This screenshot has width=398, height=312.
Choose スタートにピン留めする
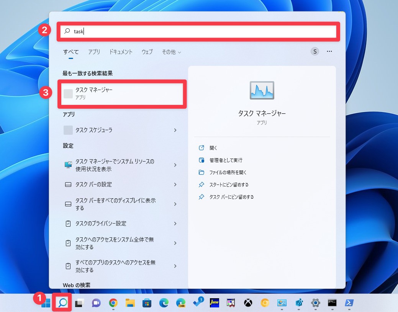229,185
